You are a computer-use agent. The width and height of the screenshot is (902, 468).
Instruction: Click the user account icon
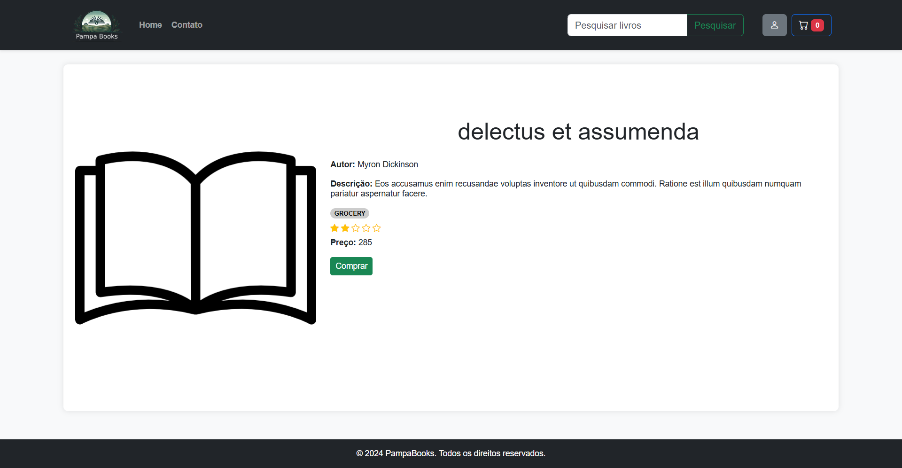pyautogui.click(x=774, y=25)
